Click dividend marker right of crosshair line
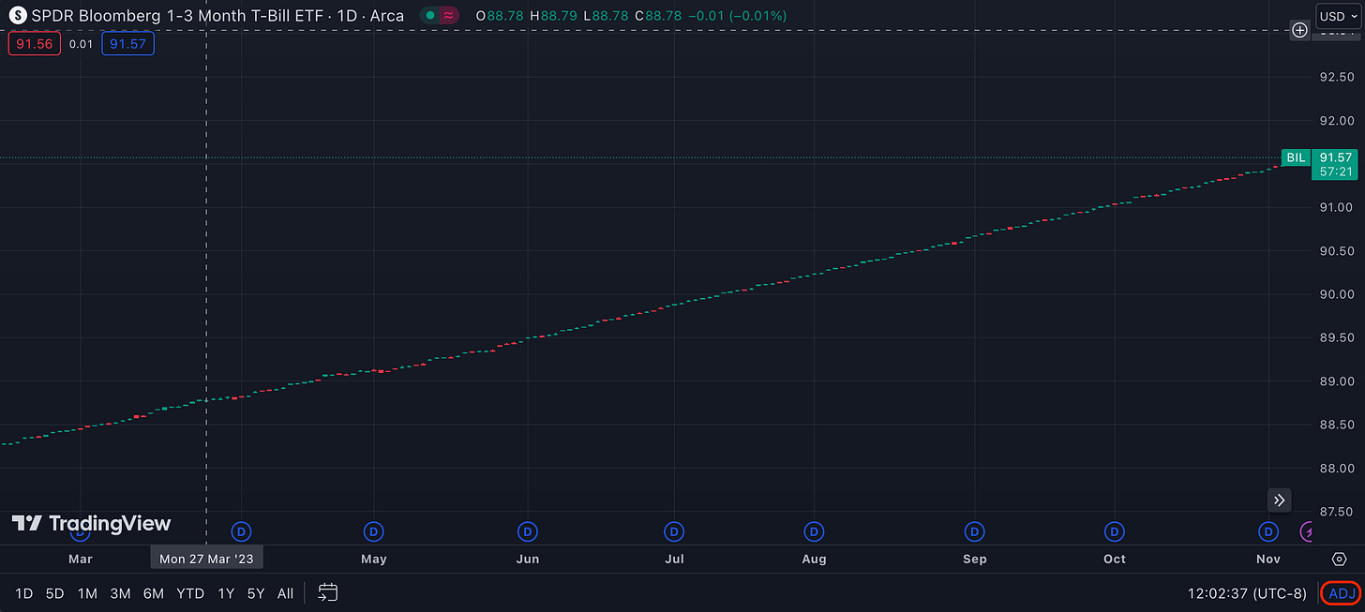The height and width of the screenshot is (612, 1365). pos(242,532)
